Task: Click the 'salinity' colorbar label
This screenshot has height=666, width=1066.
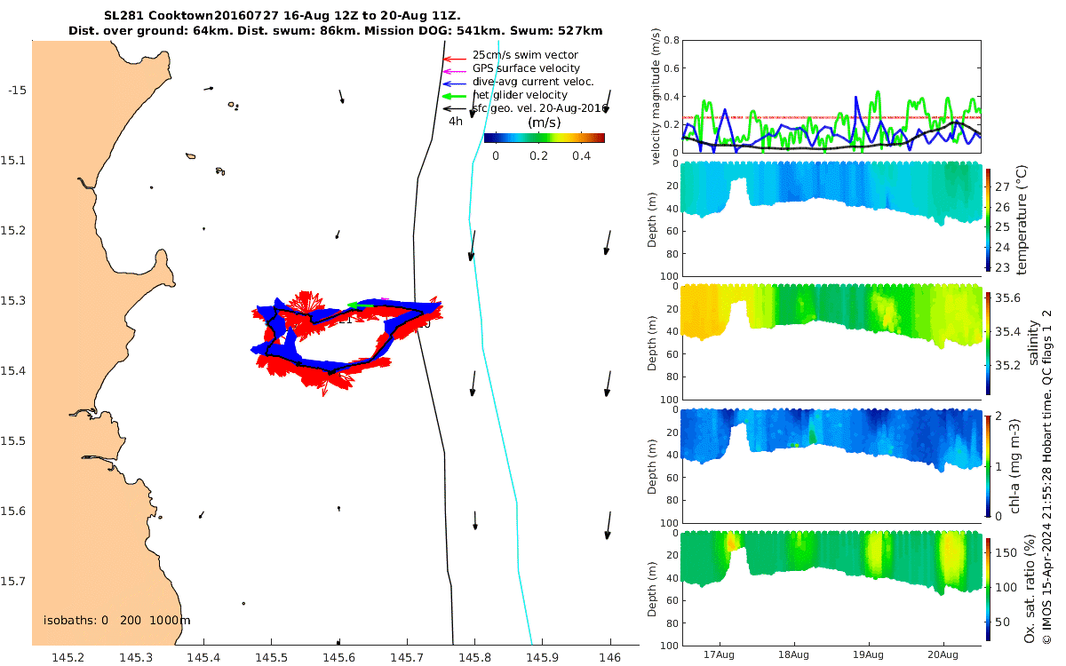Action: tap(1032, 341)
